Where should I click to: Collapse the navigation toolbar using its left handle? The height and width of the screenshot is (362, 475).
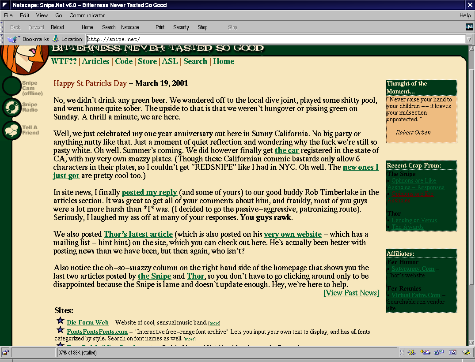coord(2,27)
